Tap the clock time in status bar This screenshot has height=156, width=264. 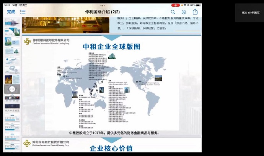tap(7, 5)
